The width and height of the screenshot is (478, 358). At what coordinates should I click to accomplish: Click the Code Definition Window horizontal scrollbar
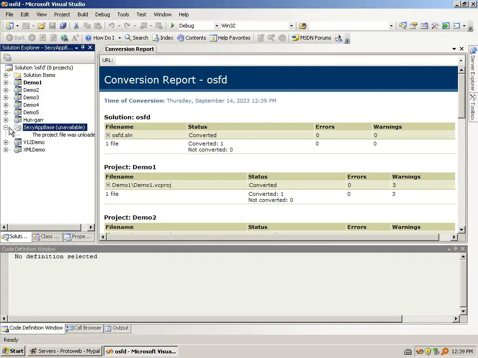pyautogui.click(x=205, y=319)
